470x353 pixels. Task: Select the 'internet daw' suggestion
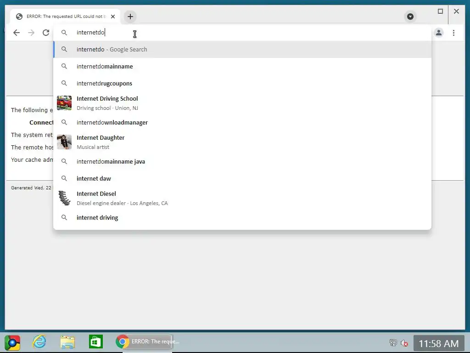click(x=242, y=179)
